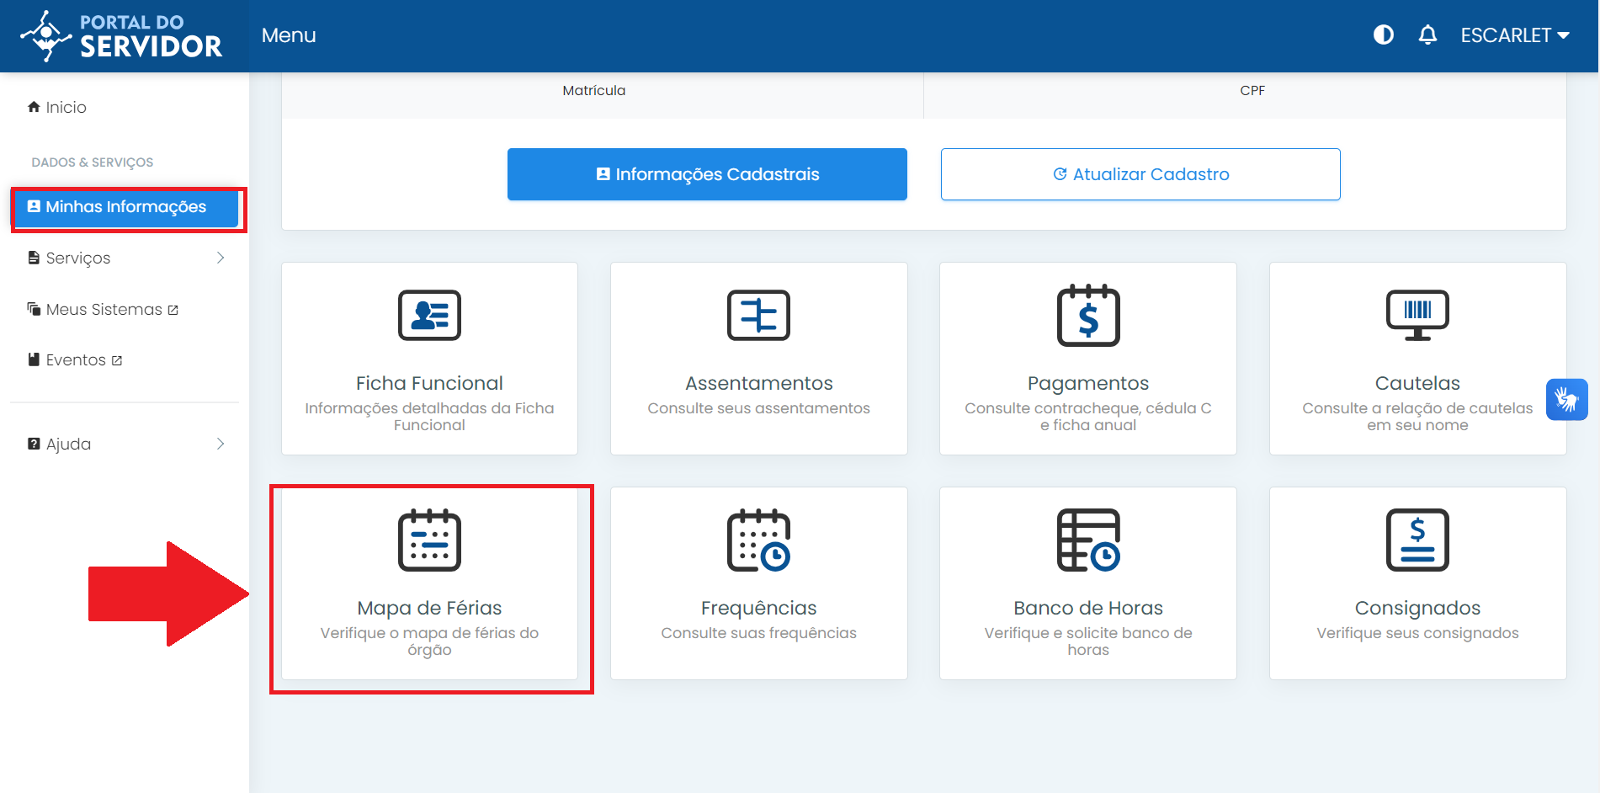Open the Consignados dollar document icon
Image resolution: width=1600 pixels, height=793 pixels.
pos(1417,540)
